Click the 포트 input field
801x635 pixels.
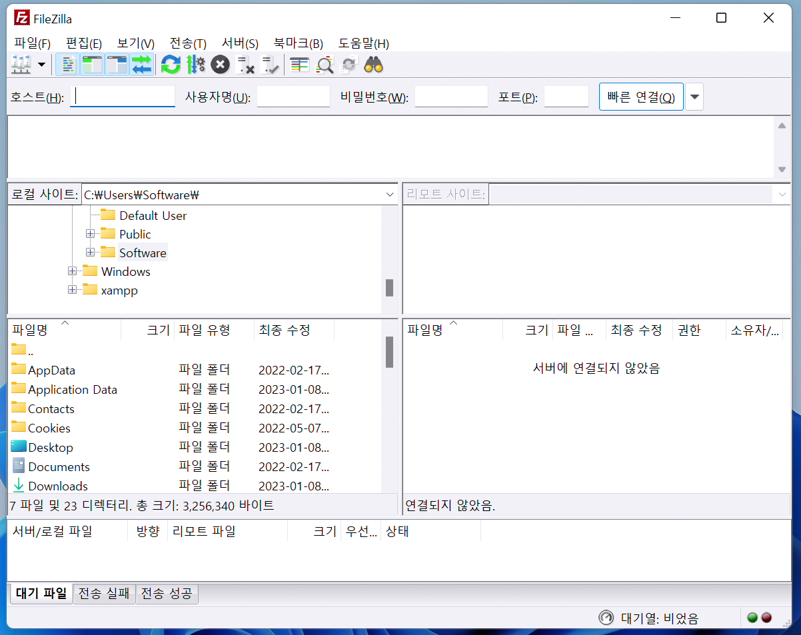click(x=566, y=97)
